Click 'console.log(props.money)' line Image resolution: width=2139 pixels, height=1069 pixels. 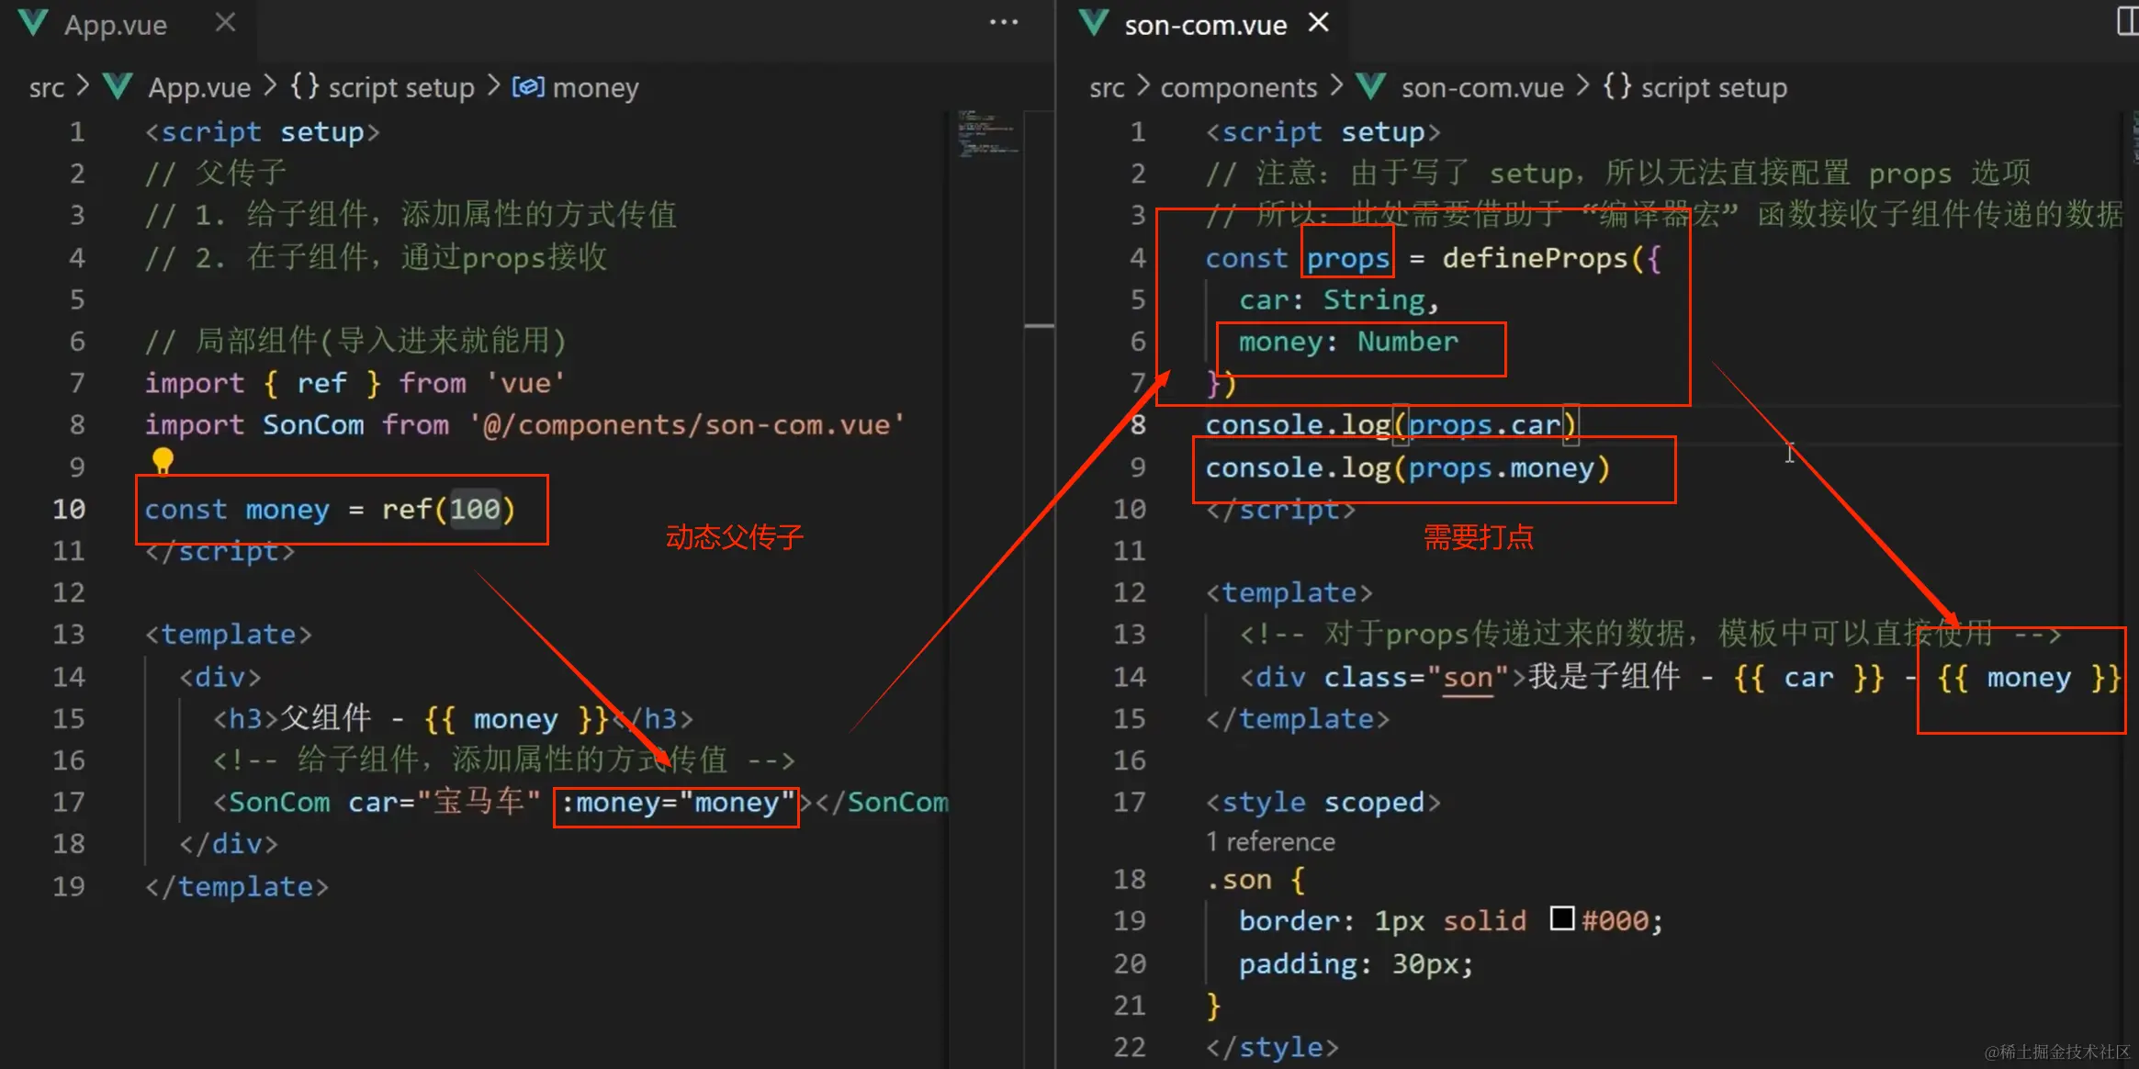click(x=1407, y=468)
